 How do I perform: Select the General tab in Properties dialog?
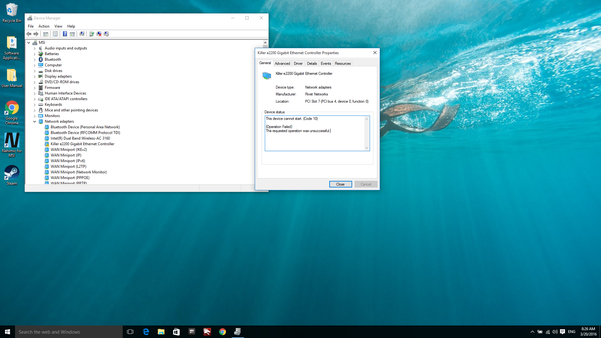tap(265, 63)
